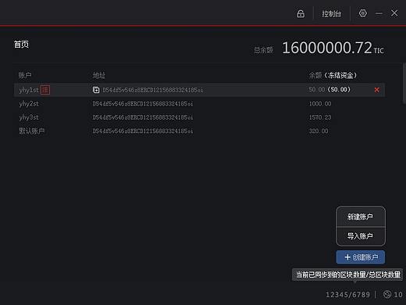Click the 1000.00 balance value
The height and width of the screenshot is (305, 406).
320,103
